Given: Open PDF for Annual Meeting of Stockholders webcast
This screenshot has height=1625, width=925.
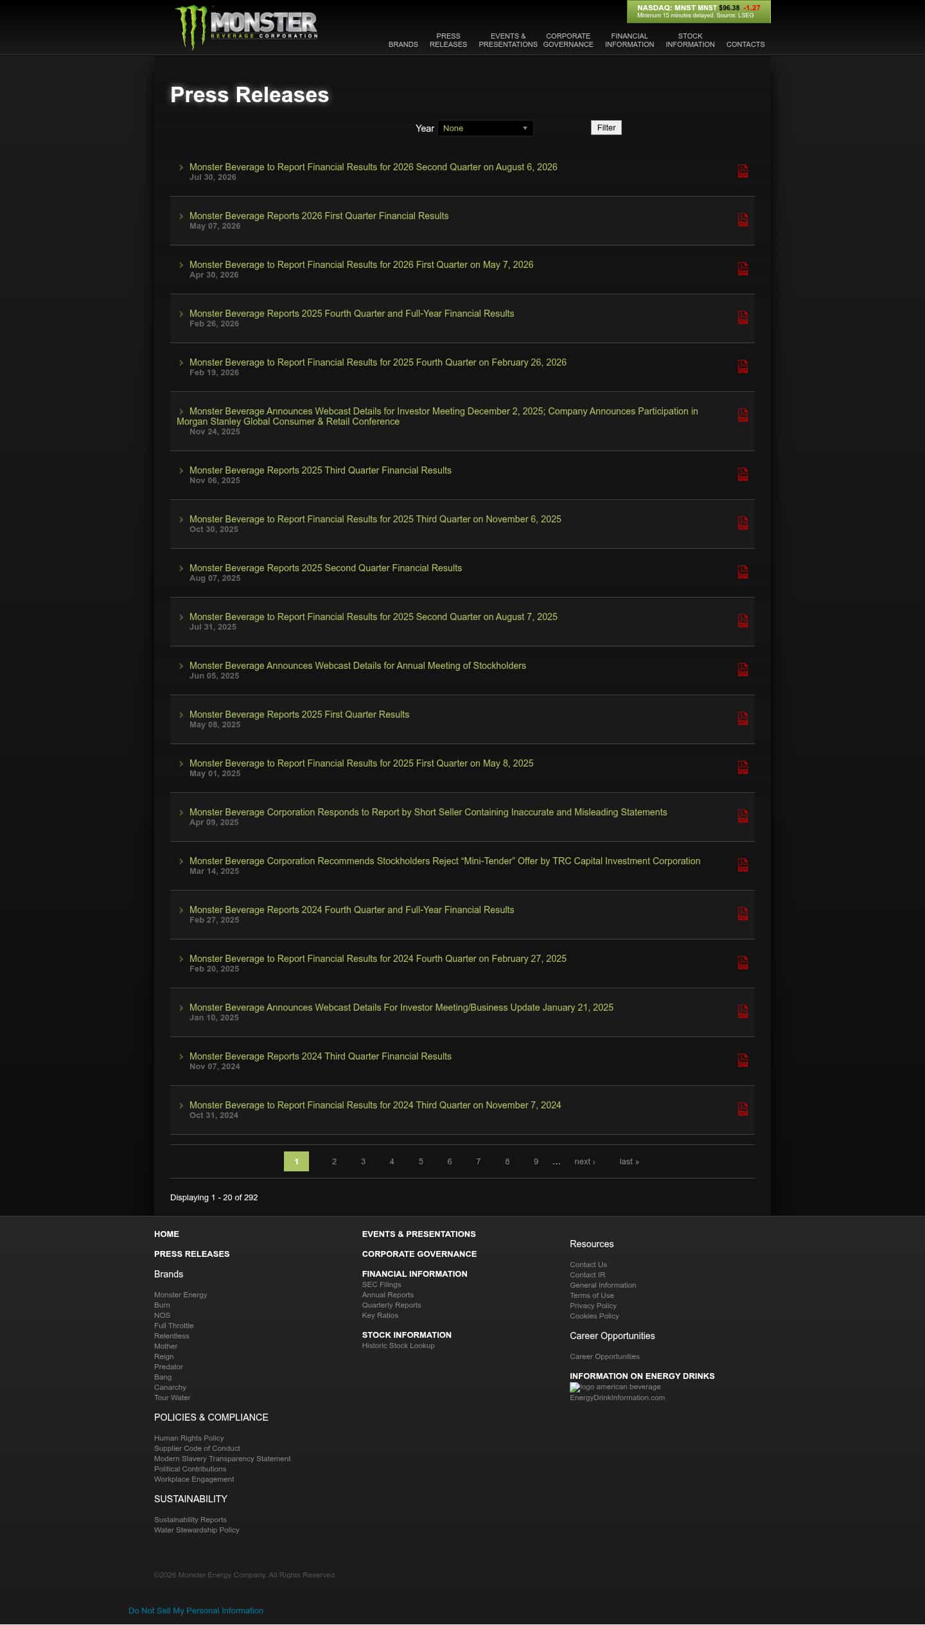Looking at the screenshot, I should click(x=743, y=670).
